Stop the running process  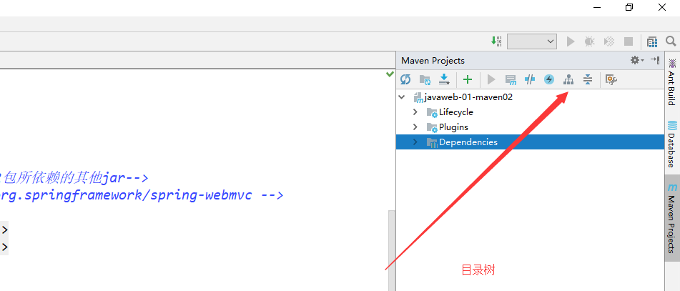(x=629, y=41)
